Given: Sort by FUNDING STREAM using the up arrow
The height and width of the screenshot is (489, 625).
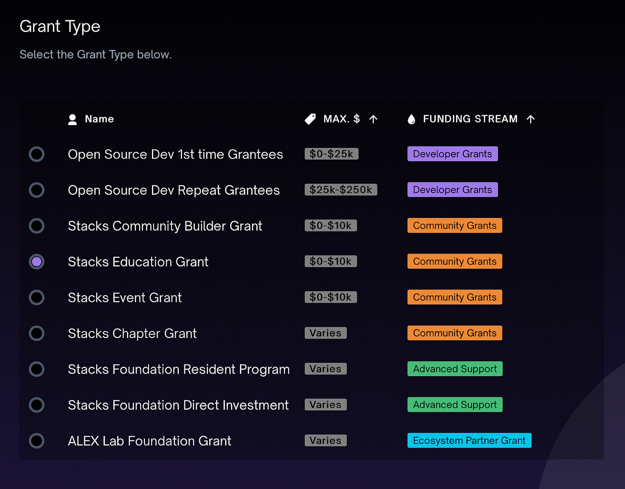Looking at the screenshot, I should 531,119.
